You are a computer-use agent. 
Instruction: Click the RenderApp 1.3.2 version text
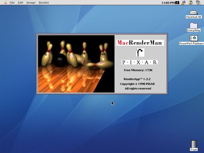tap(137, 79)
